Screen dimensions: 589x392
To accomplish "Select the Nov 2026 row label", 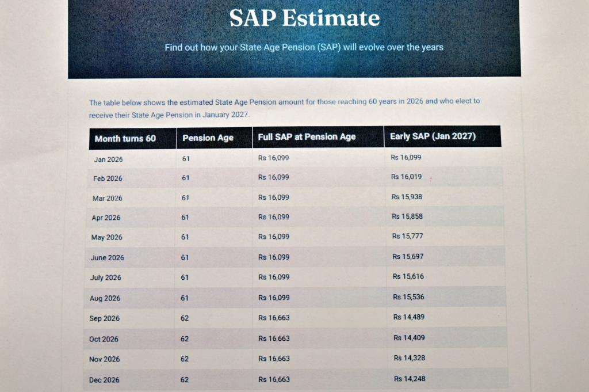I will [x=105, y=359].
